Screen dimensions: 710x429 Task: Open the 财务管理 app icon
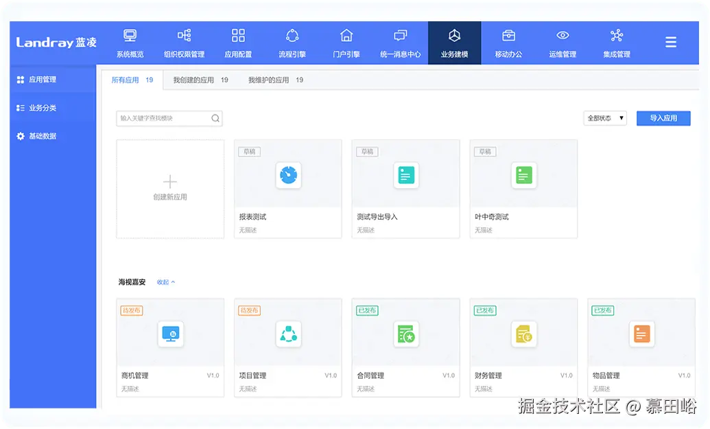tap(524, 334)
